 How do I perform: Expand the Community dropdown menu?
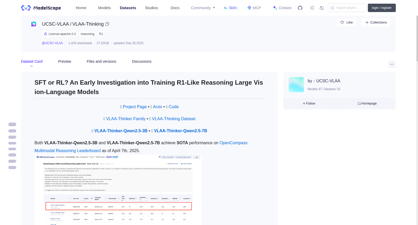pos(203,8)
